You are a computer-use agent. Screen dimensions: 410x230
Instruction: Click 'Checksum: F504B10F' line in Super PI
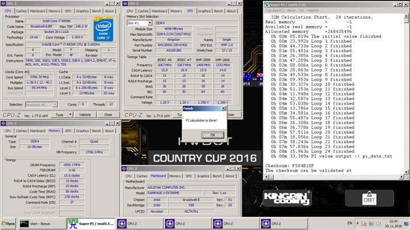(289, 166)
